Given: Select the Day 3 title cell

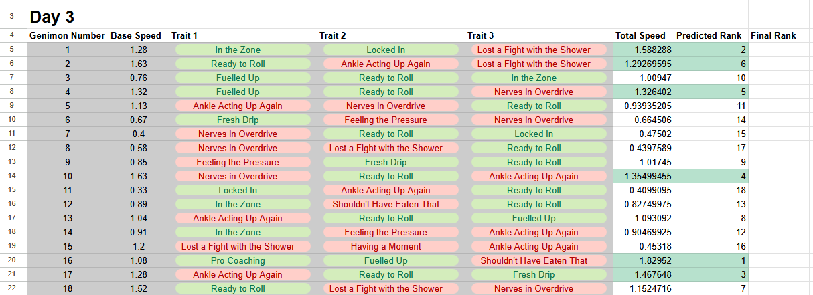Looking at the screenshot, I should coord(68,17).
